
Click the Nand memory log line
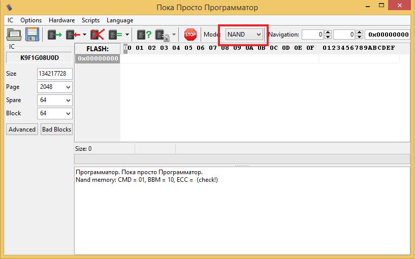click(147, 180)
